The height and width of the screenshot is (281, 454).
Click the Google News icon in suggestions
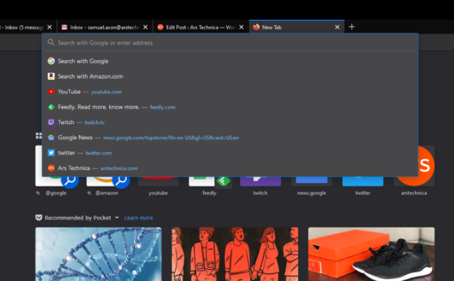(51, 137)
